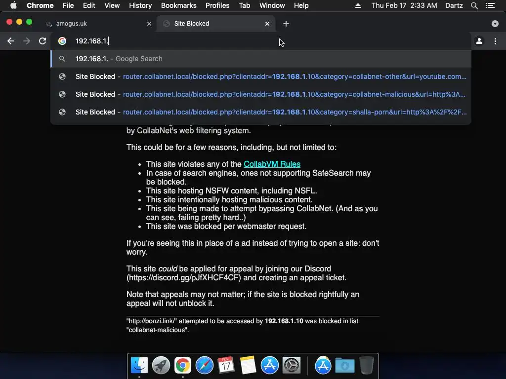This screenshot has height=379, width=506.
Task: Reload the current page
Action: 42,41
